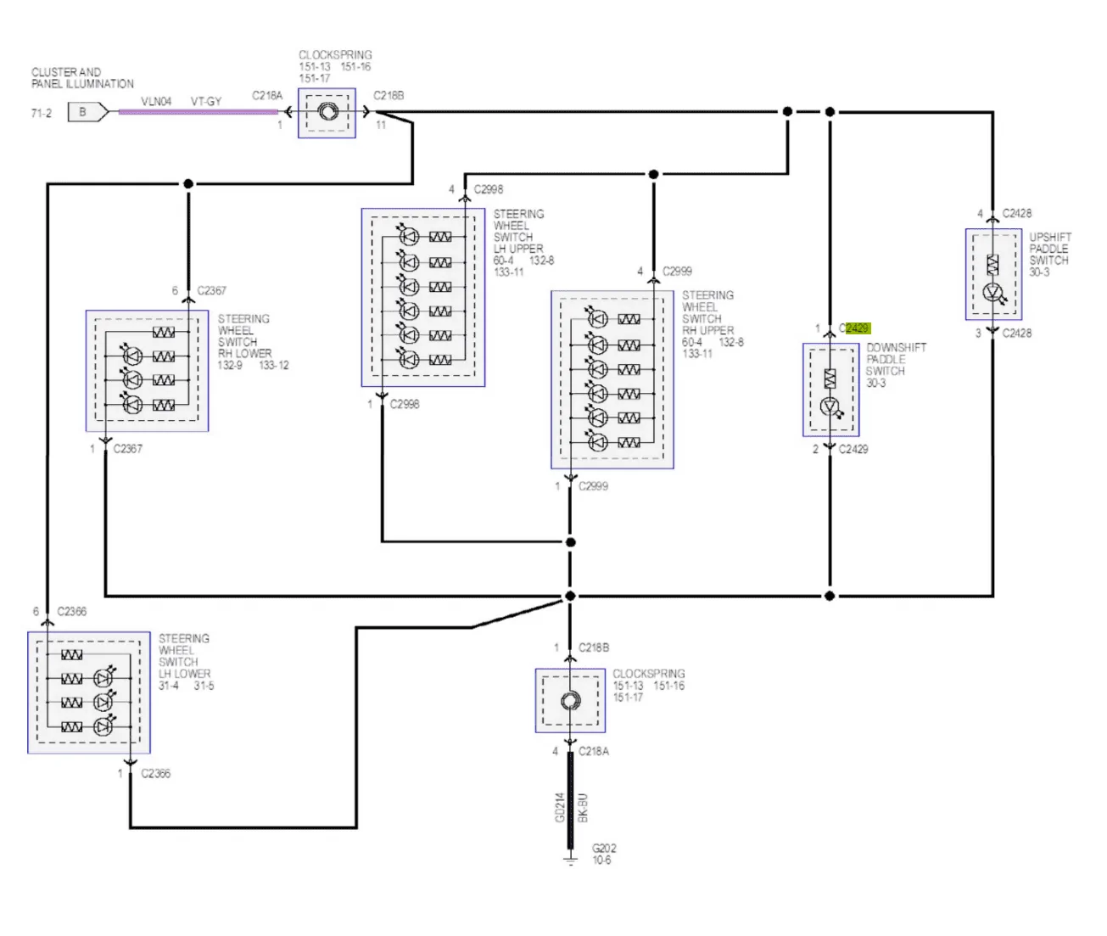Select the thick black GD214 ground wire
1107x936 pixels.
(x=570, y=800)
